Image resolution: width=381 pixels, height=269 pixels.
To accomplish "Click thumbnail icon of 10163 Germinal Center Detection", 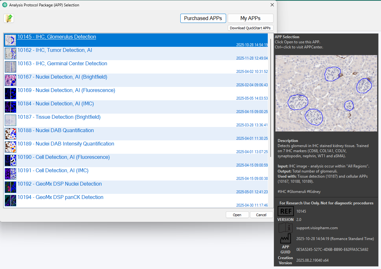I will 10,67.
